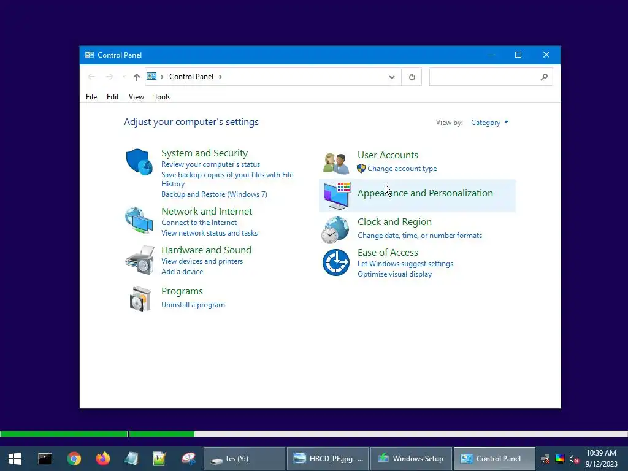Click View devices and printers

tap(202, 261)
